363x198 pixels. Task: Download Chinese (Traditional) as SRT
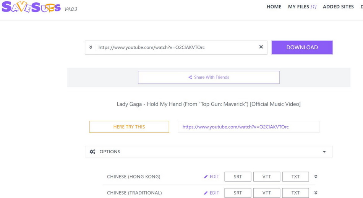238,193
